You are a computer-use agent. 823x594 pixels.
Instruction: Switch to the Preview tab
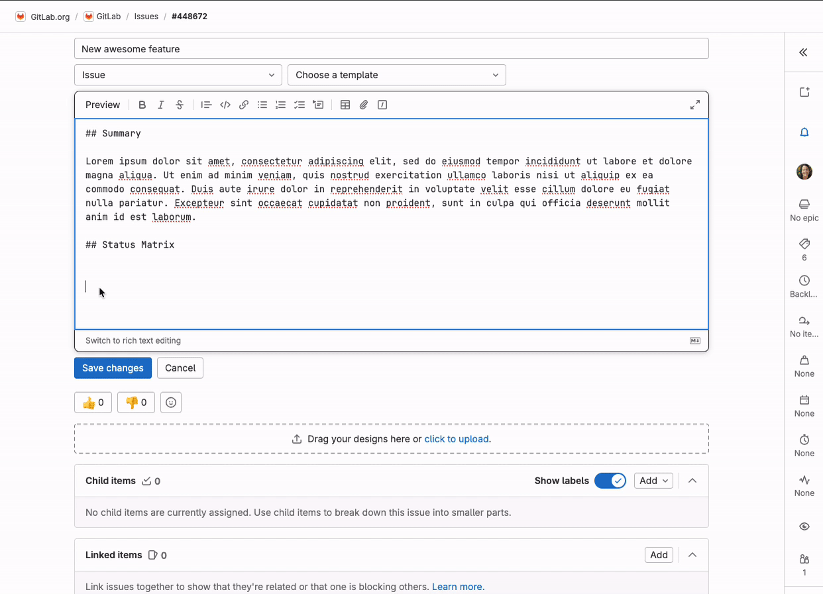coord(103,105)
